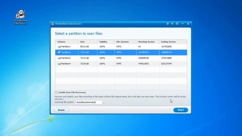Click the Partition1 drive icon
Viewport: 242px width, 136px height.
(59, 46)
